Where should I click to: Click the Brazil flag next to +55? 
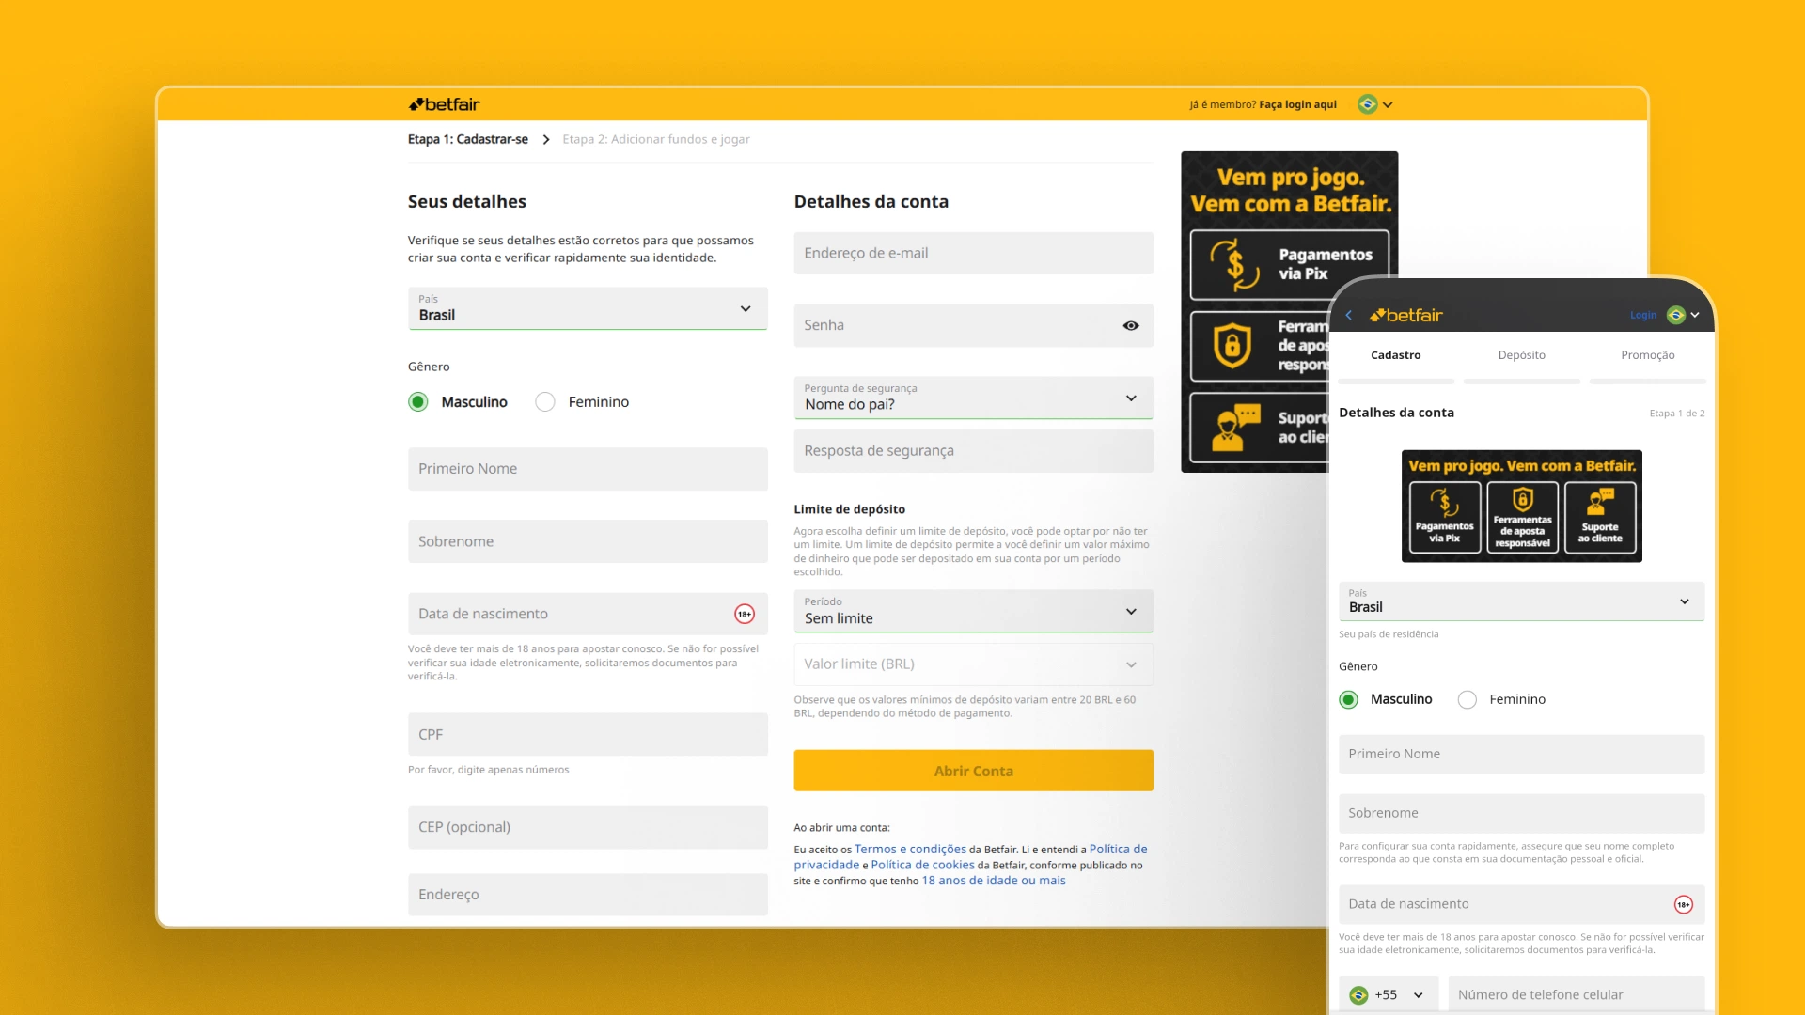pyautogui.click(x=1359, y=994)
